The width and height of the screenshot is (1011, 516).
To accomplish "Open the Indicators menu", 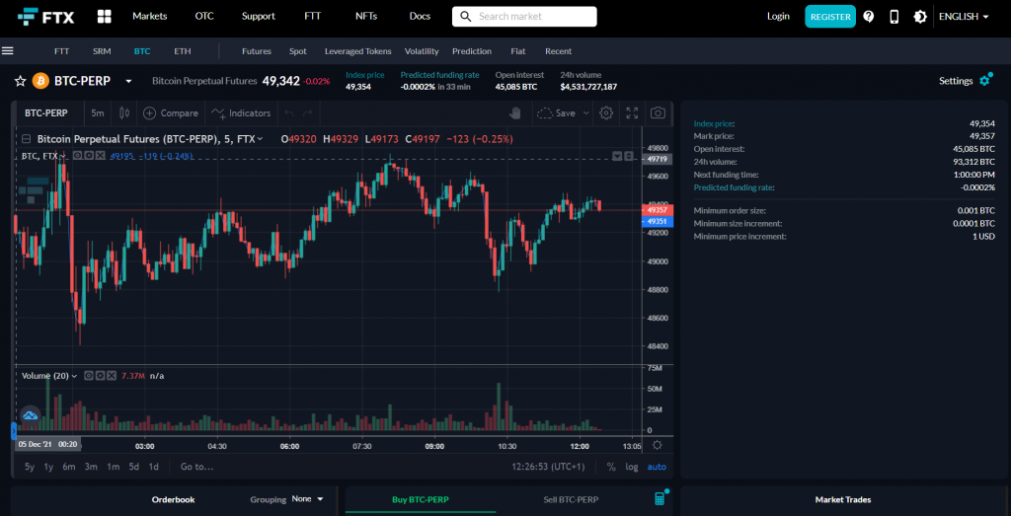I will click(241, 112).
